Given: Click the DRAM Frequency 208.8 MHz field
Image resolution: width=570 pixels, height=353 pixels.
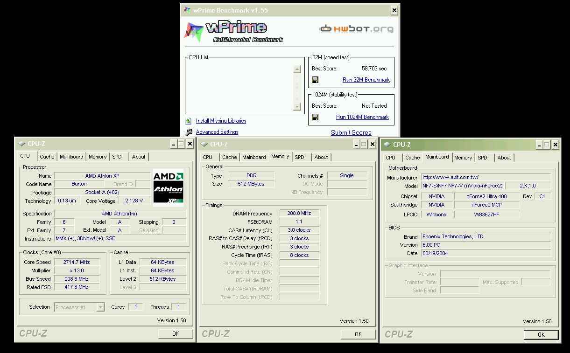Looking at the screenshot, I should tap(299, 213).
